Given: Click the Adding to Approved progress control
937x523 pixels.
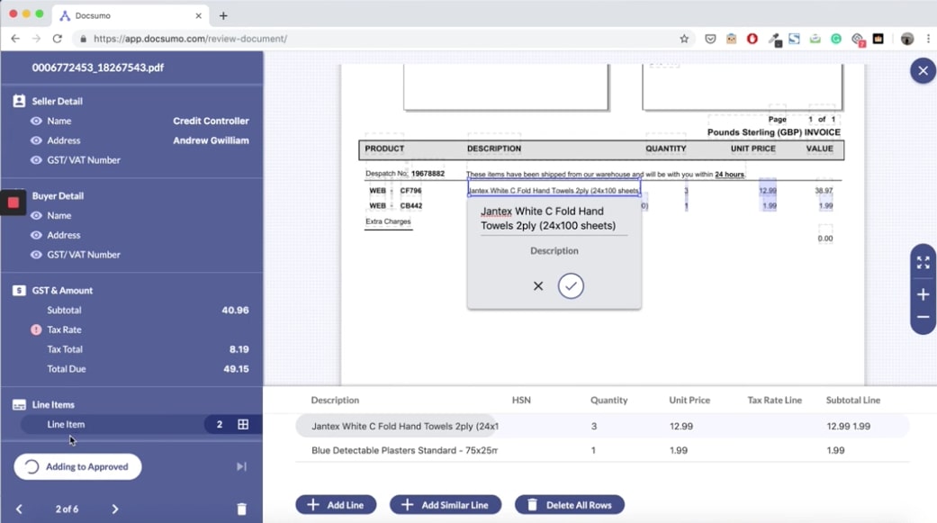Looking at the screenshot, I should click(77, 466).
